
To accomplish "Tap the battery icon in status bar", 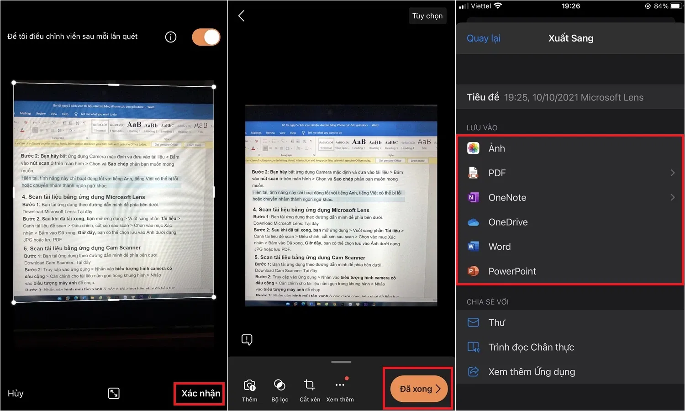I will (677, 6).
